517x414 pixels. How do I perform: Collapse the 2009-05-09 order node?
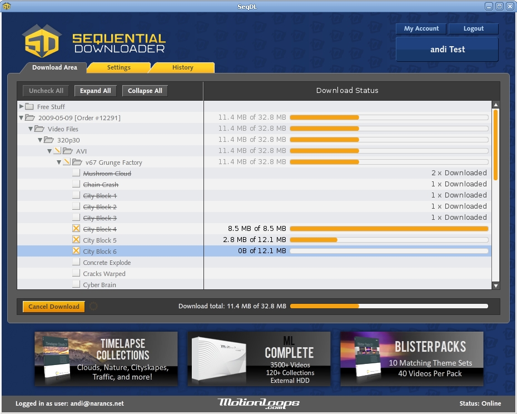21,118
